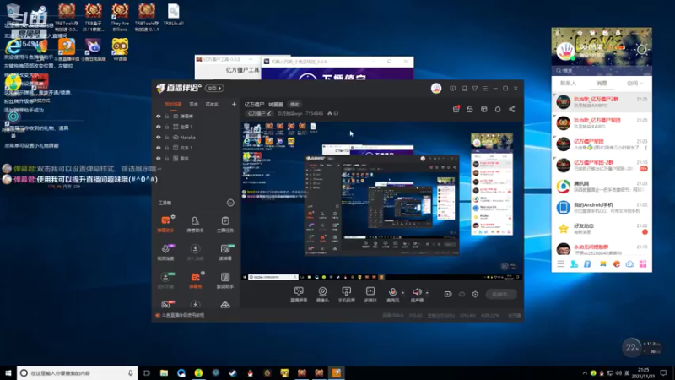The height and width of the screenshot is (380, 675).
Task: Click the 修改 modify button beside category
Action: click(294, 105)
